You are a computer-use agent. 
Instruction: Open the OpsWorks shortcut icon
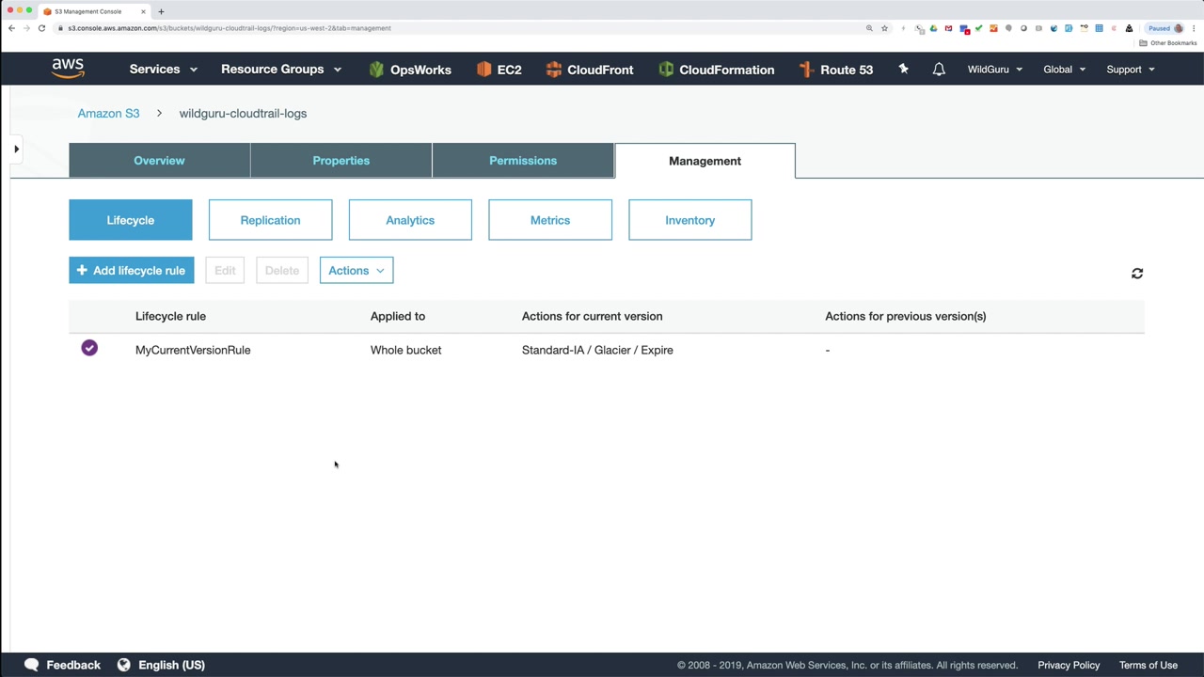tap(376, 70)
